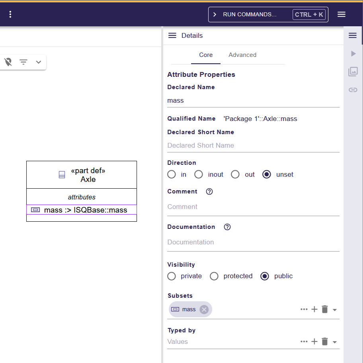Viewport: 363px width, 363px height.
Task: Click the play arrow icon in the right sidebar
Action: tap(353, 53)
